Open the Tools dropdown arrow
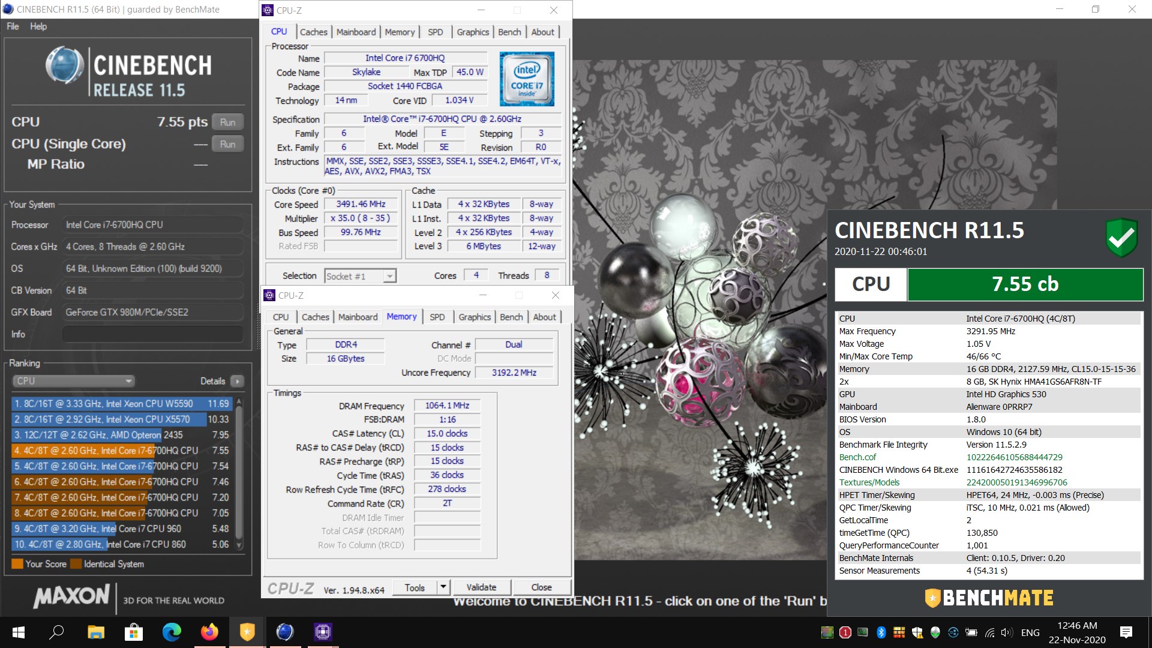The height and width of the screenshot is (648, 1152). pos(443,587)
